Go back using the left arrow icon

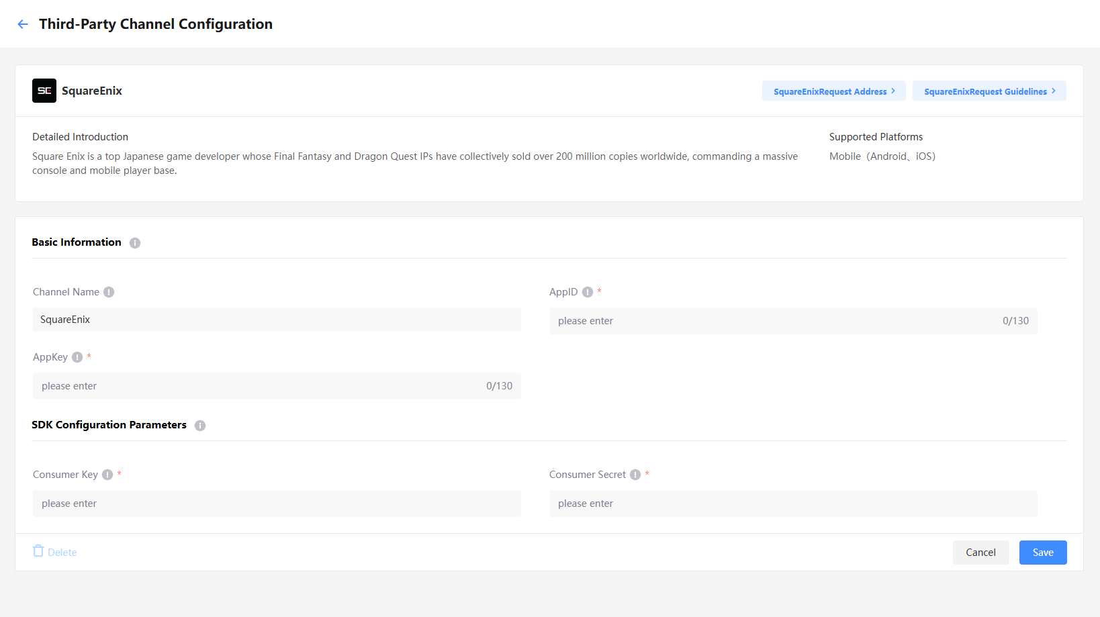point(23,24)
